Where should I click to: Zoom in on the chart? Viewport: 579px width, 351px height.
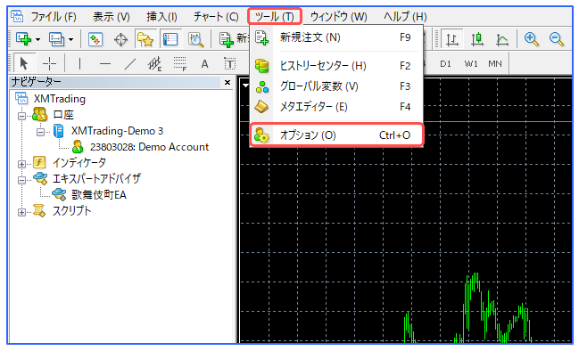[x=532, y=39]
